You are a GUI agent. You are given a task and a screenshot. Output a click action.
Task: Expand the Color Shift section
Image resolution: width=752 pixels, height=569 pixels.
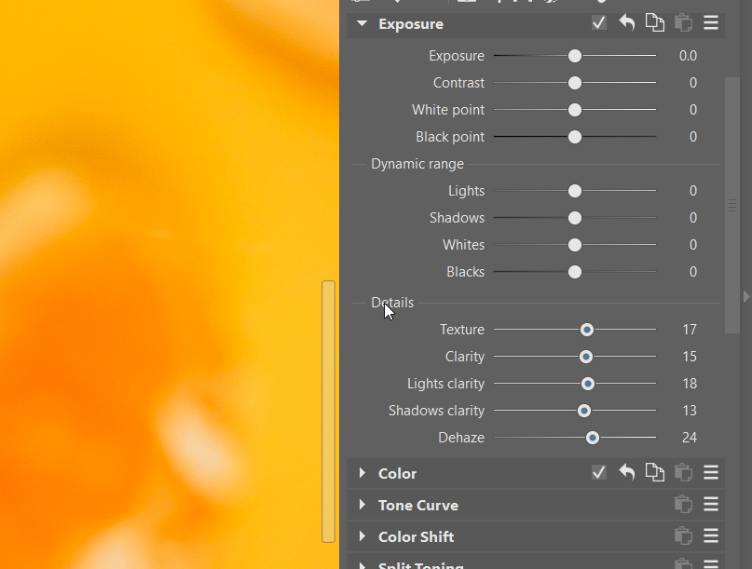(362, 536)
